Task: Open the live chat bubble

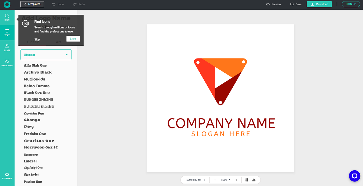Action: pyautogui.click(x=354, y=176)
